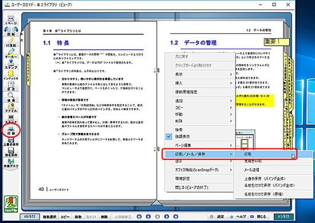Image resolution: width=315 pixels, height=223 pixels.
Task: Click the 削除 button in bottom bar
Action: click(104, 217)
